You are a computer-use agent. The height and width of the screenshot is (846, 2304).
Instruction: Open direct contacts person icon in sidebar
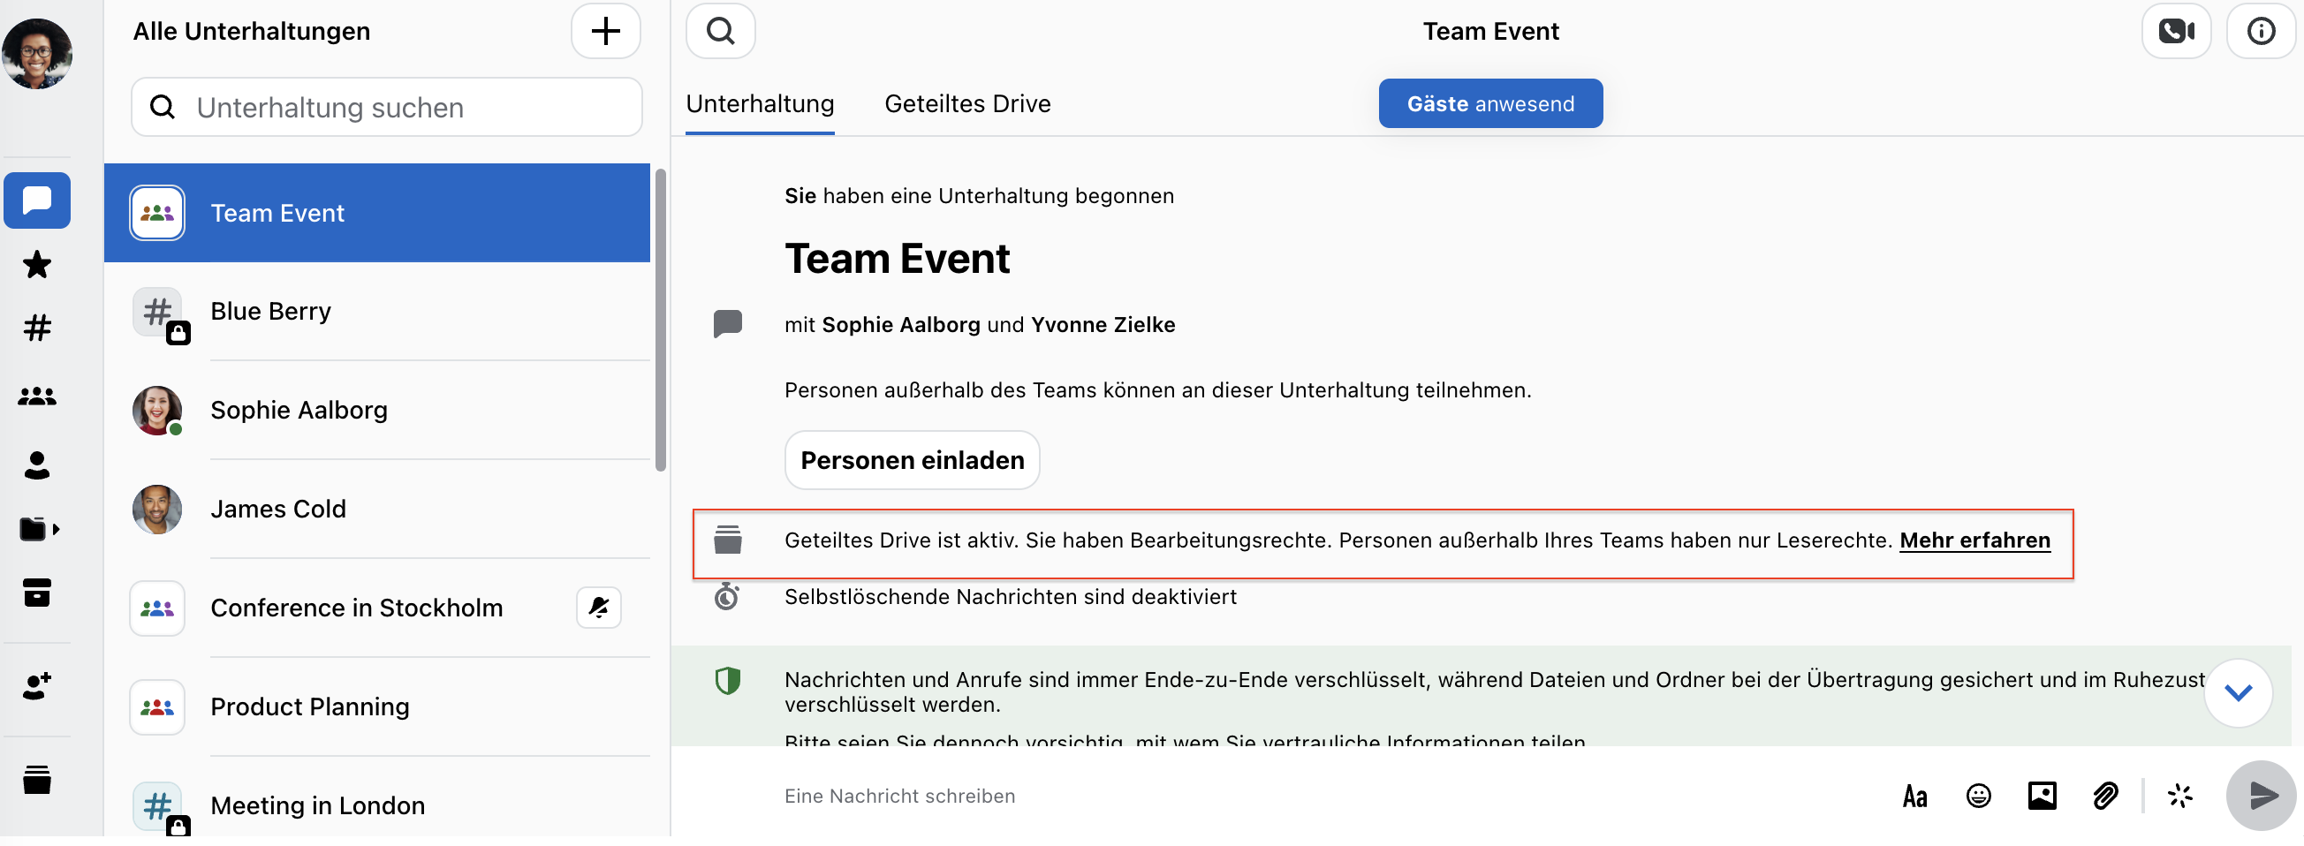tap(37, 465)
